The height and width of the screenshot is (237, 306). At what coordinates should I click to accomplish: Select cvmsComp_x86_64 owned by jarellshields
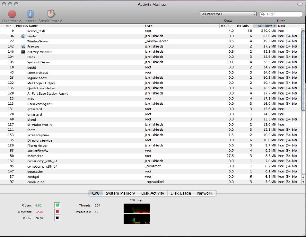tap(150, 161)
